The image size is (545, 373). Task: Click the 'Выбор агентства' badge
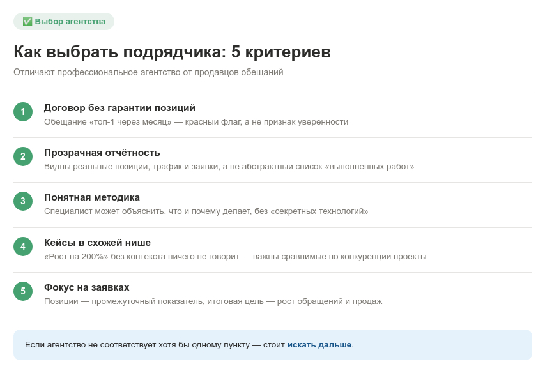pos(64,22)
